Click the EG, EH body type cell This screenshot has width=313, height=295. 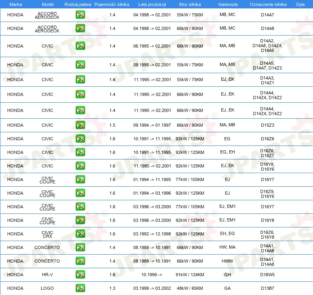click(x=227, y=152)
